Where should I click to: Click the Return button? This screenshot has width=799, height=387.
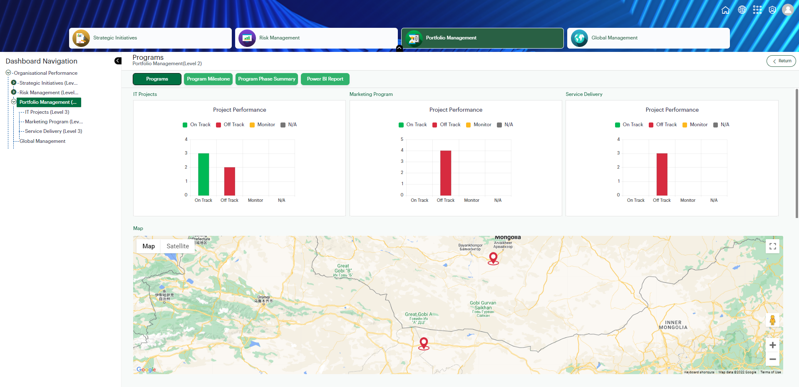click(781, 61)
